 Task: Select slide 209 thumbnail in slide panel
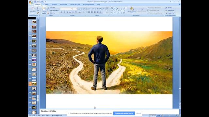click(x=34, y=98)
